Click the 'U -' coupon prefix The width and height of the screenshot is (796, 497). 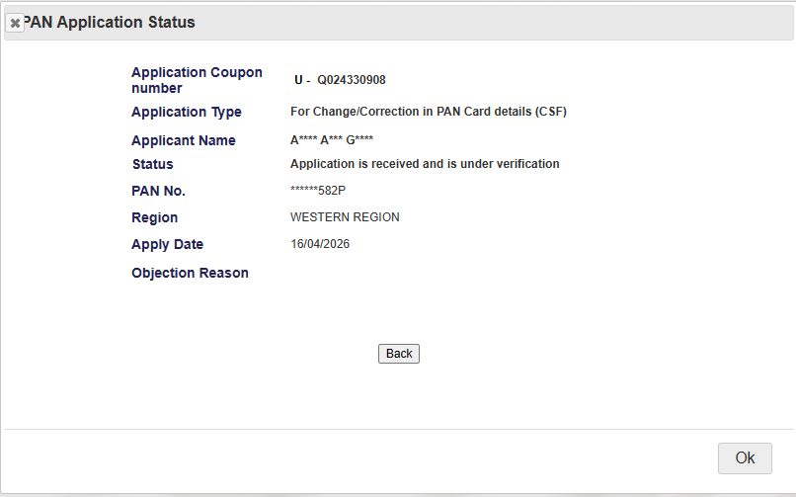tap(302, 80)
